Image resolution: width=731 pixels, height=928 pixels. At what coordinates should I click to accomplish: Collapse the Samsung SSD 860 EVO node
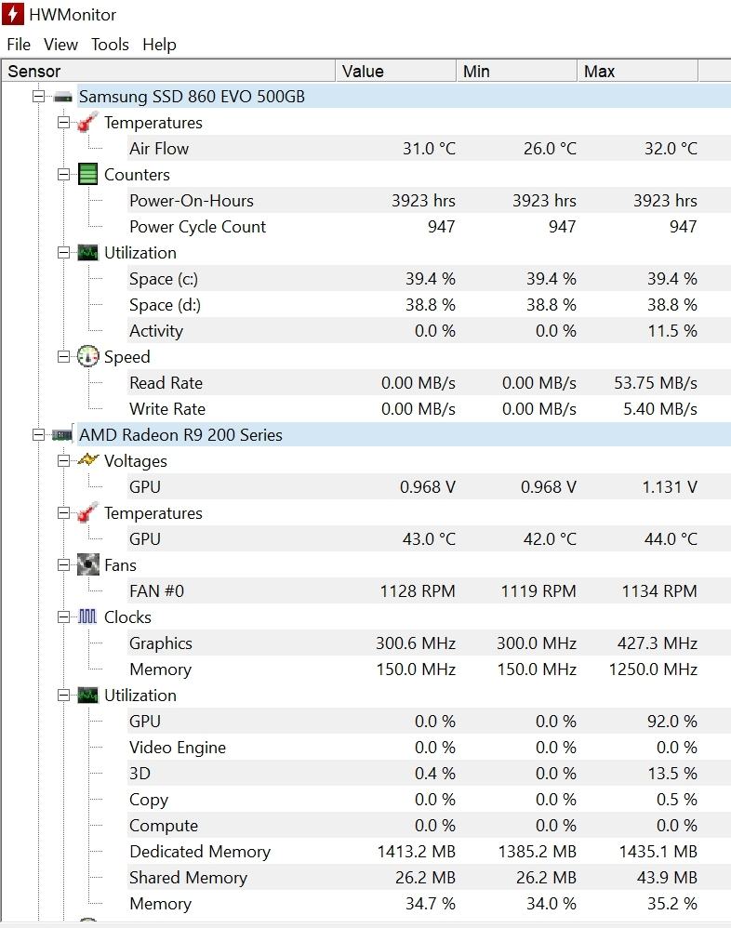coord(38,97)
